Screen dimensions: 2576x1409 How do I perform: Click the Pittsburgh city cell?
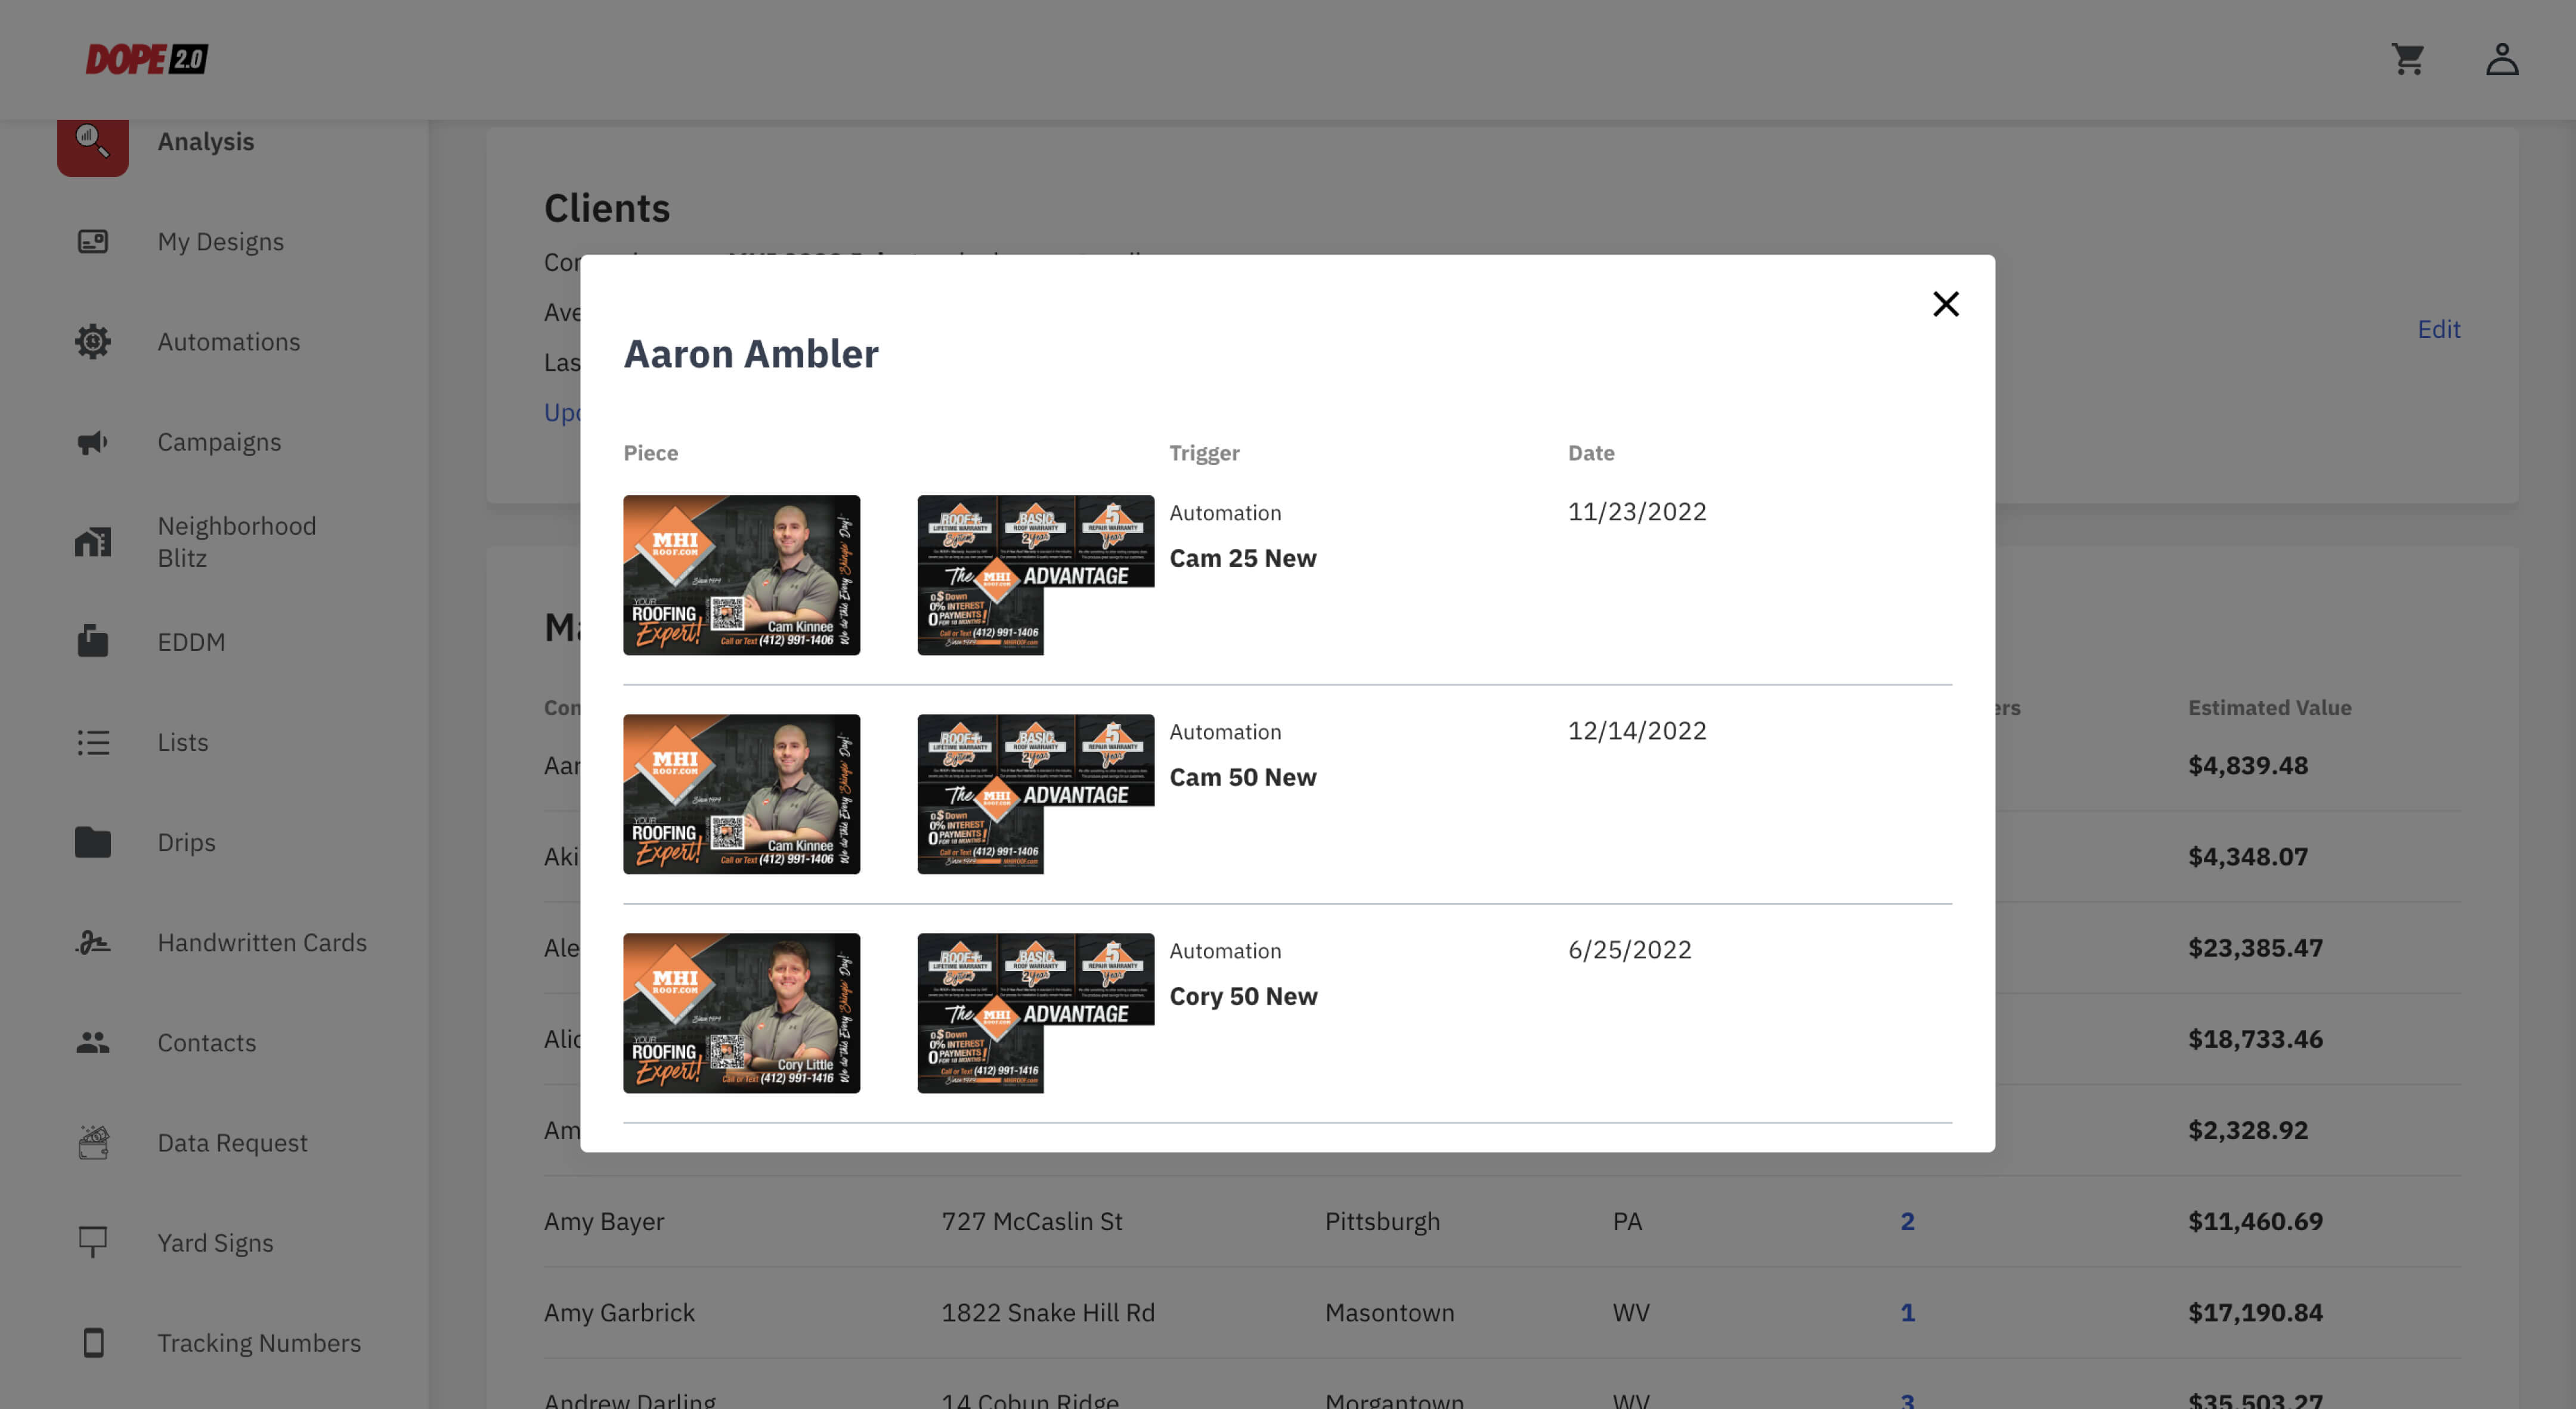coord(1382,1221)
